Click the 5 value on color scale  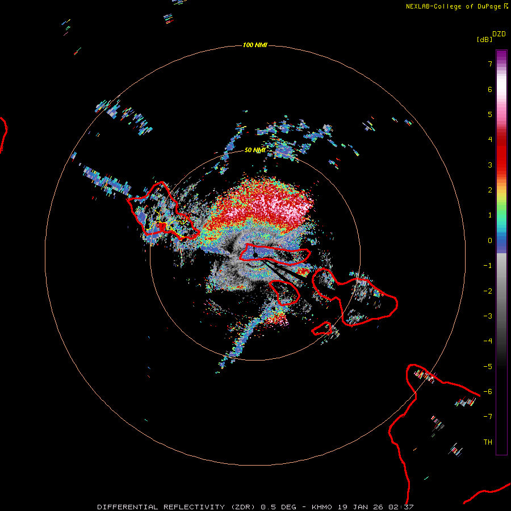click(x=490, y=114)
